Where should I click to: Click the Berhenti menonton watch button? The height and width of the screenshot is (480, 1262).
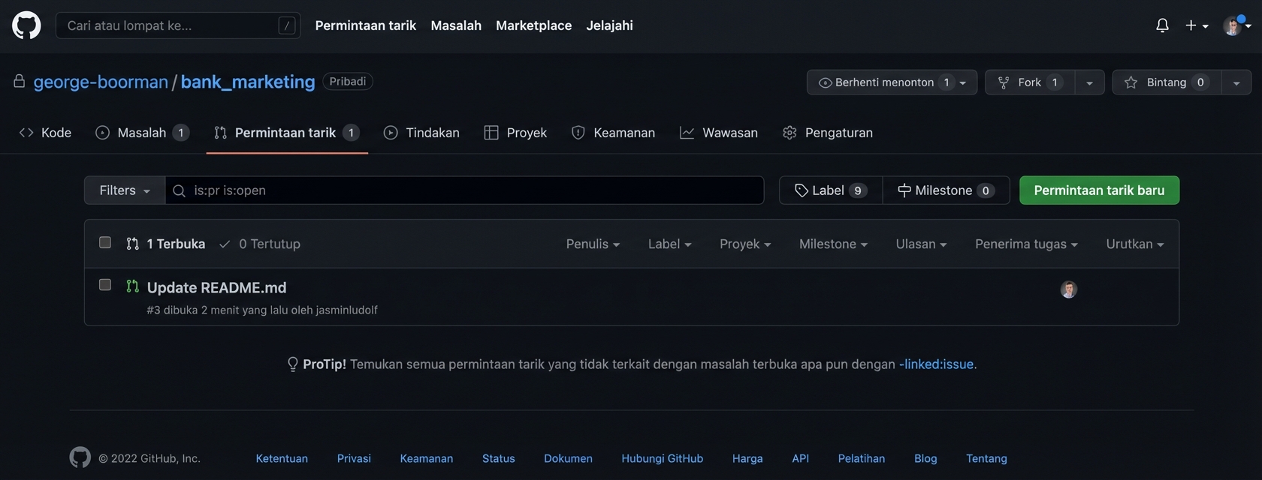click(x=892, y=82)
